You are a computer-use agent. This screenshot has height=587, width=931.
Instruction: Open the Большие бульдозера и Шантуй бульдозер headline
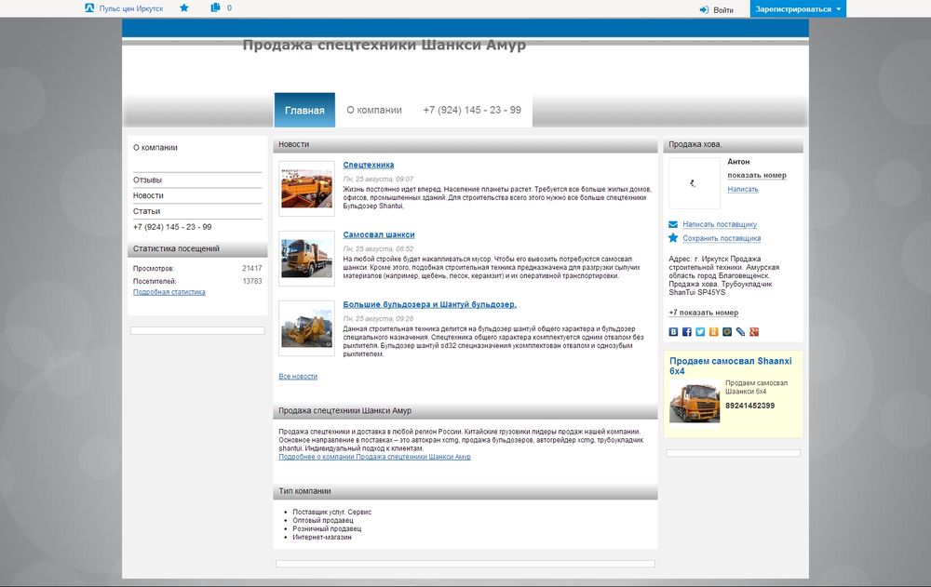tap(430, 304)
